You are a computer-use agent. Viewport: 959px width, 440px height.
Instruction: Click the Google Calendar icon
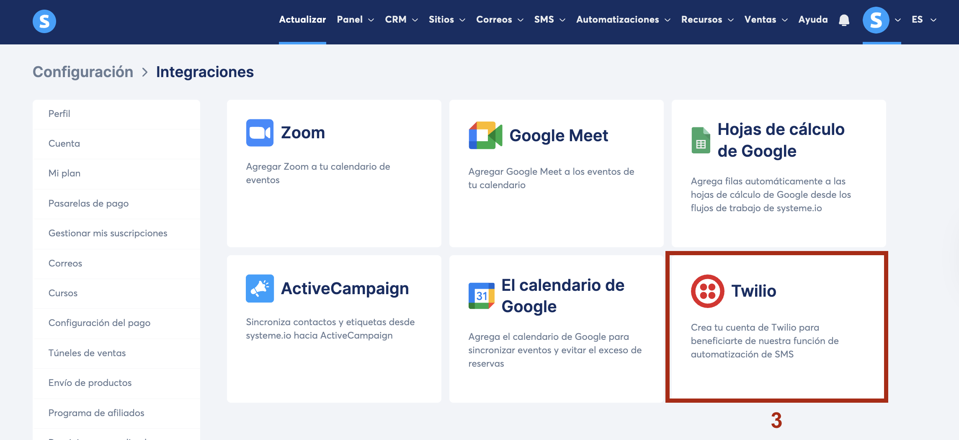coord(482,296)
